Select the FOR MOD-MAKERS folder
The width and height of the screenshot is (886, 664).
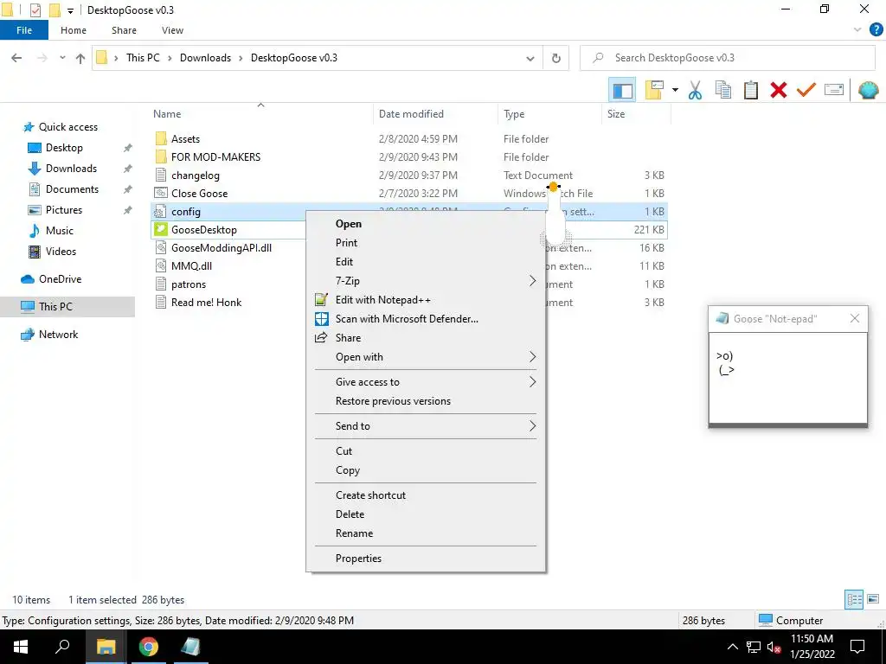(x=215, y=157)
